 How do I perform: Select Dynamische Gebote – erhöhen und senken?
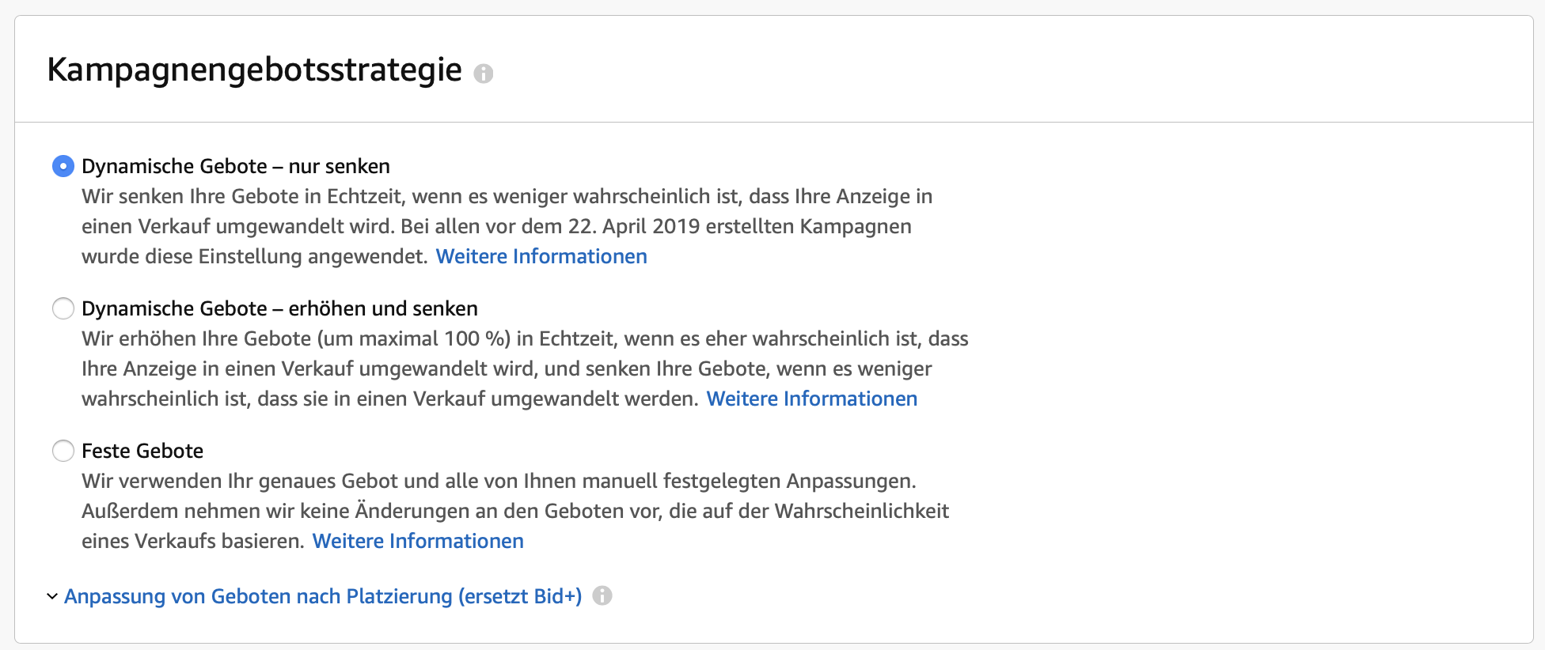pos(63,308)
